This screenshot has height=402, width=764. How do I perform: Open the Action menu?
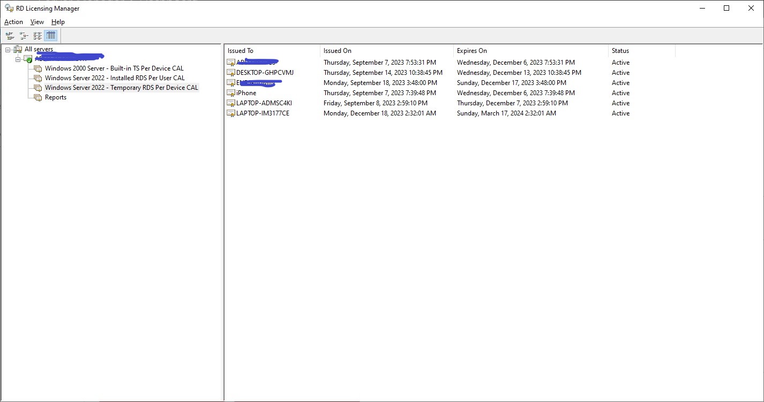click(13, 22)
